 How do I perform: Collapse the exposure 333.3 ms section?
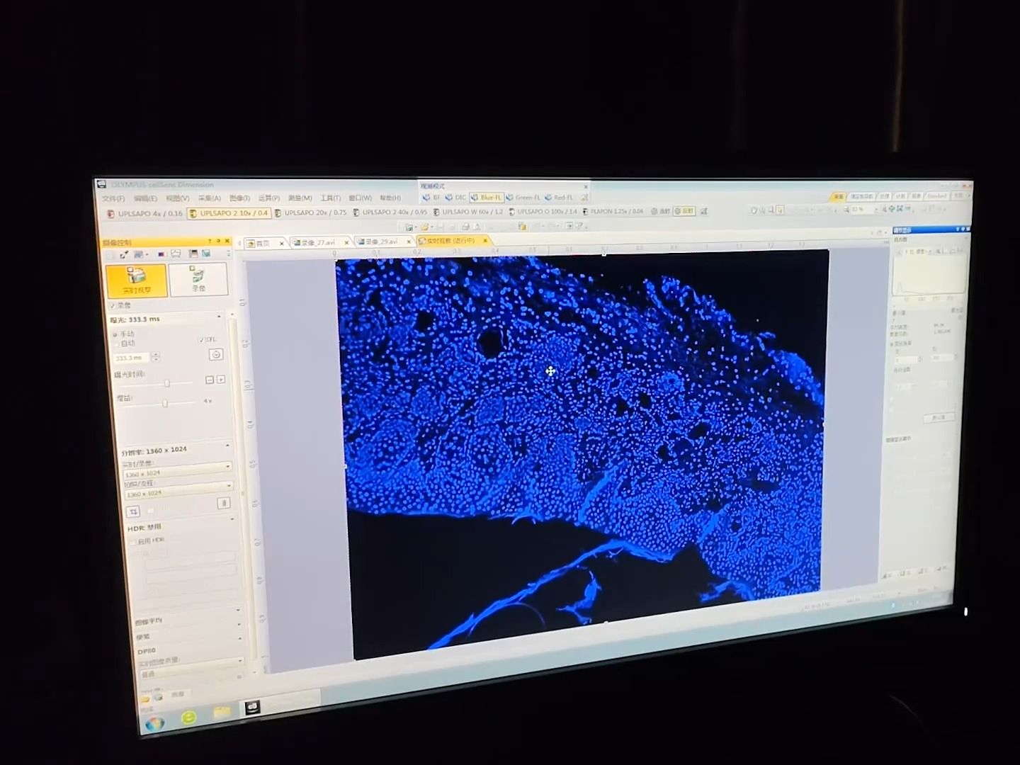[x=219, y=317]
